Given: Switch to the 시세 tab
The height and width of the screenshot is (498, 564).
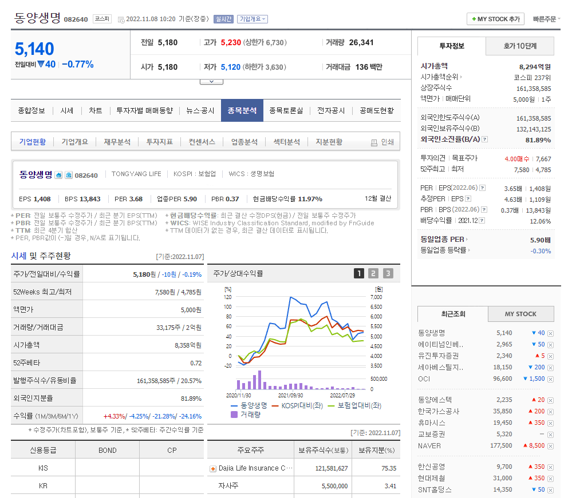Looking at the screenshot, I should tap(67, 110).
